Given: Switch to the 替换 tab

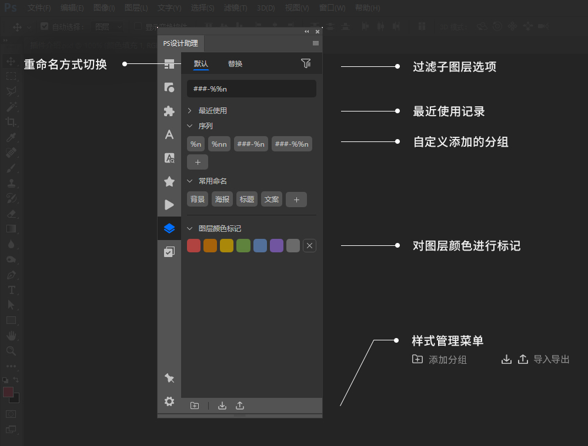Looking at the screenshot, I should (x=235, y=64).
